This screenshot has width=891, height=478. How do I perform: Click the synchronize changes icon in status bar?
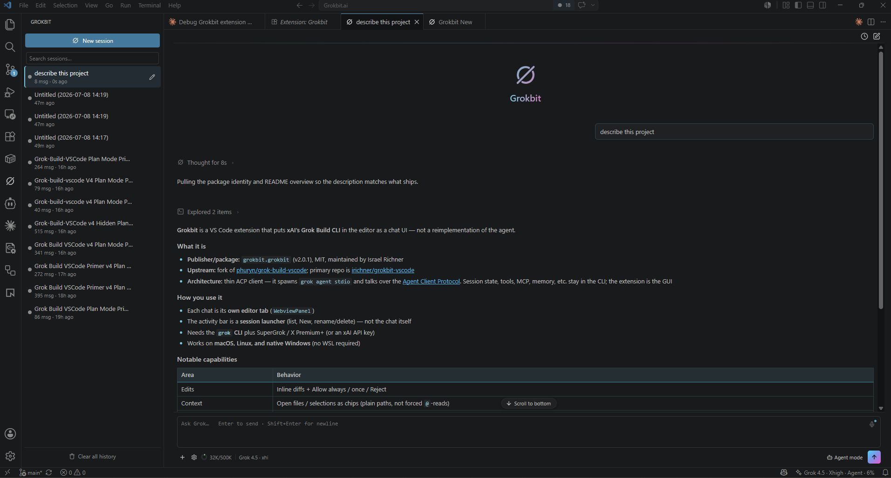(48, 473)
